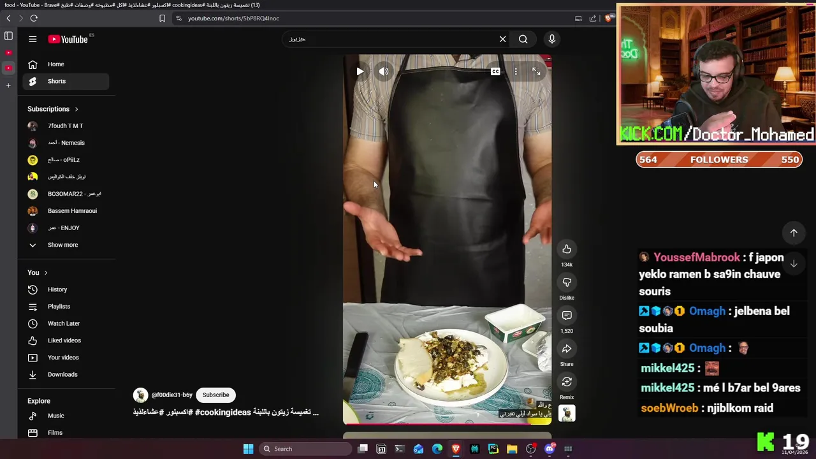This screenshot has height=459, width=816.
Task: Open PyCharm from the taskbar
Action: tap(493, 449)
